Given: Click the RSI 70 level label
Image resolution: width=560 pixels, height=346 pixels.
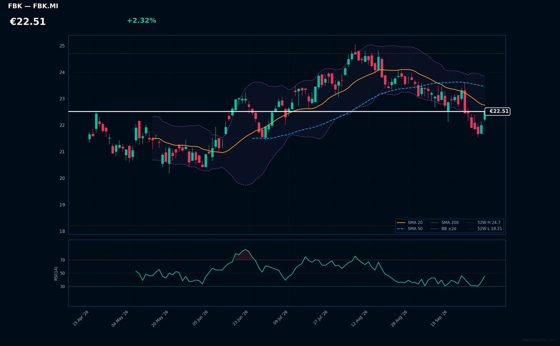Looking at the screenshot, I should 63,260.
